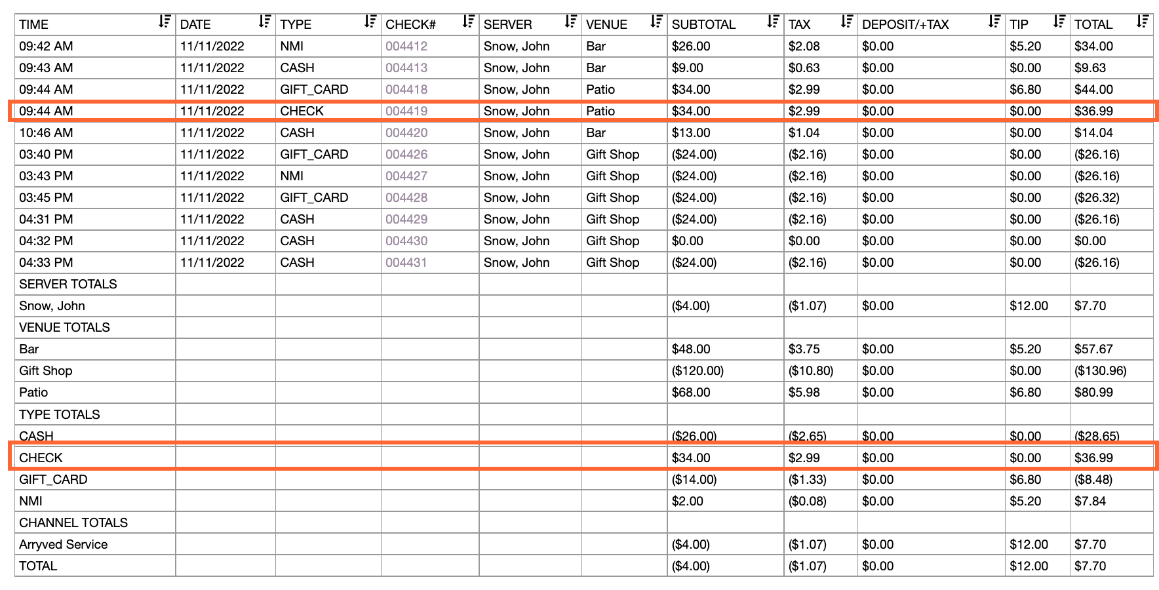Select the 10:46 AM time cell
This screenshot has height=590, width=1159.
point(46,132)
